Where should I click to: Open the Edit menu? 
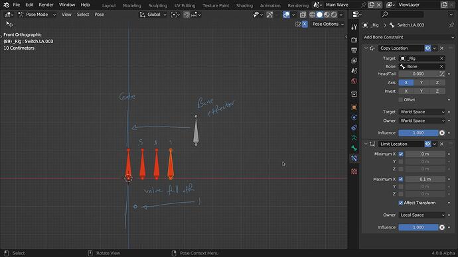pyautogui.click(x=29, y=5)
